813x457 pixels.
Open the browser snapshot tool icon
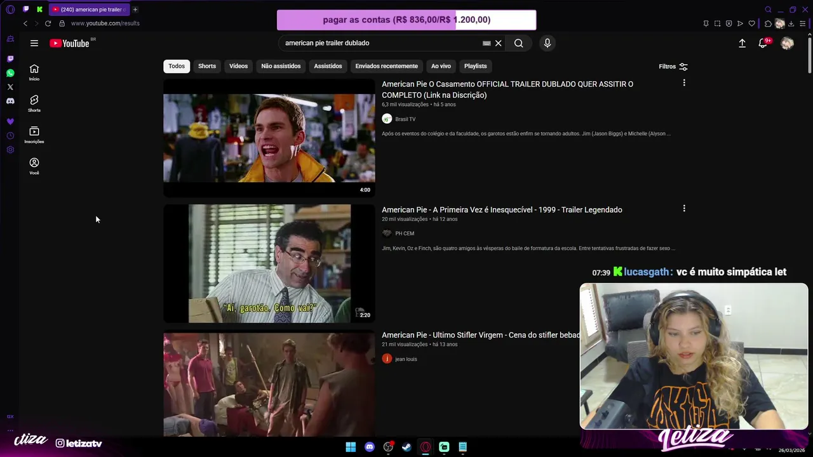717,23
